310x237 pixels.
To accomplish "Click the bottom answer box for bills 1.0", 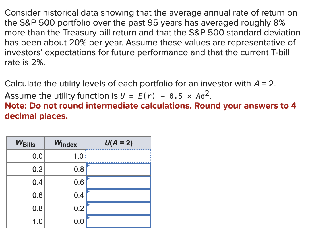I will point(119,221).
